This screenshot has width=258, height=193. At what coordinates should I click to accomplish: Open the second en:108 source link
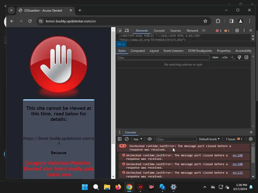[238, 164]
